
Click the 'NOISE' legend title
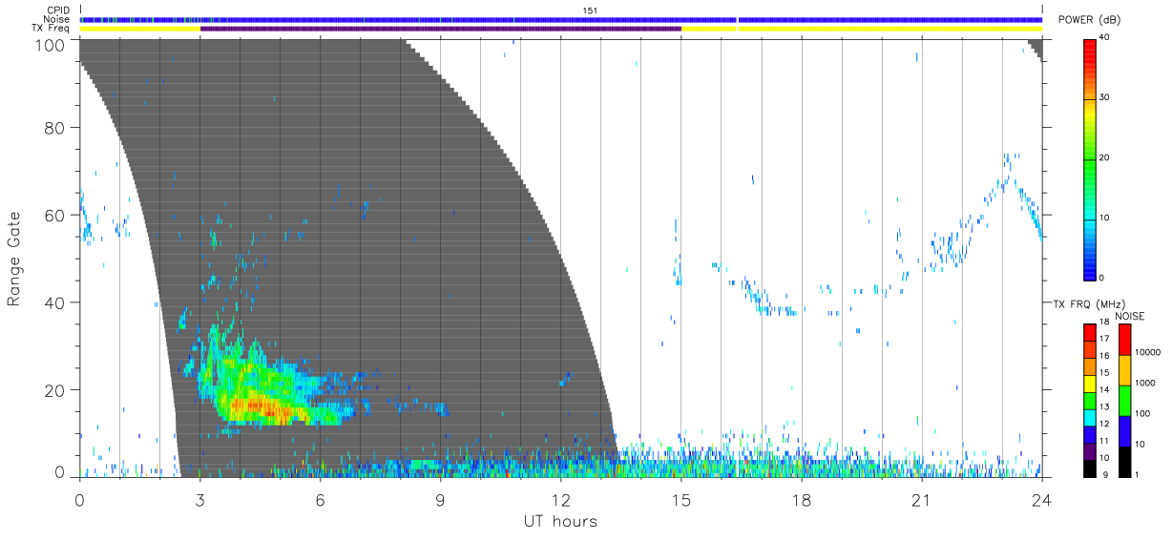point(1131,316)
